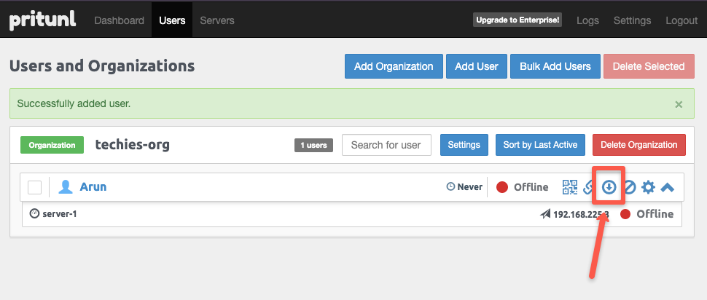
Task: Dismiss the Successfully added user alert
Action: 679,105
